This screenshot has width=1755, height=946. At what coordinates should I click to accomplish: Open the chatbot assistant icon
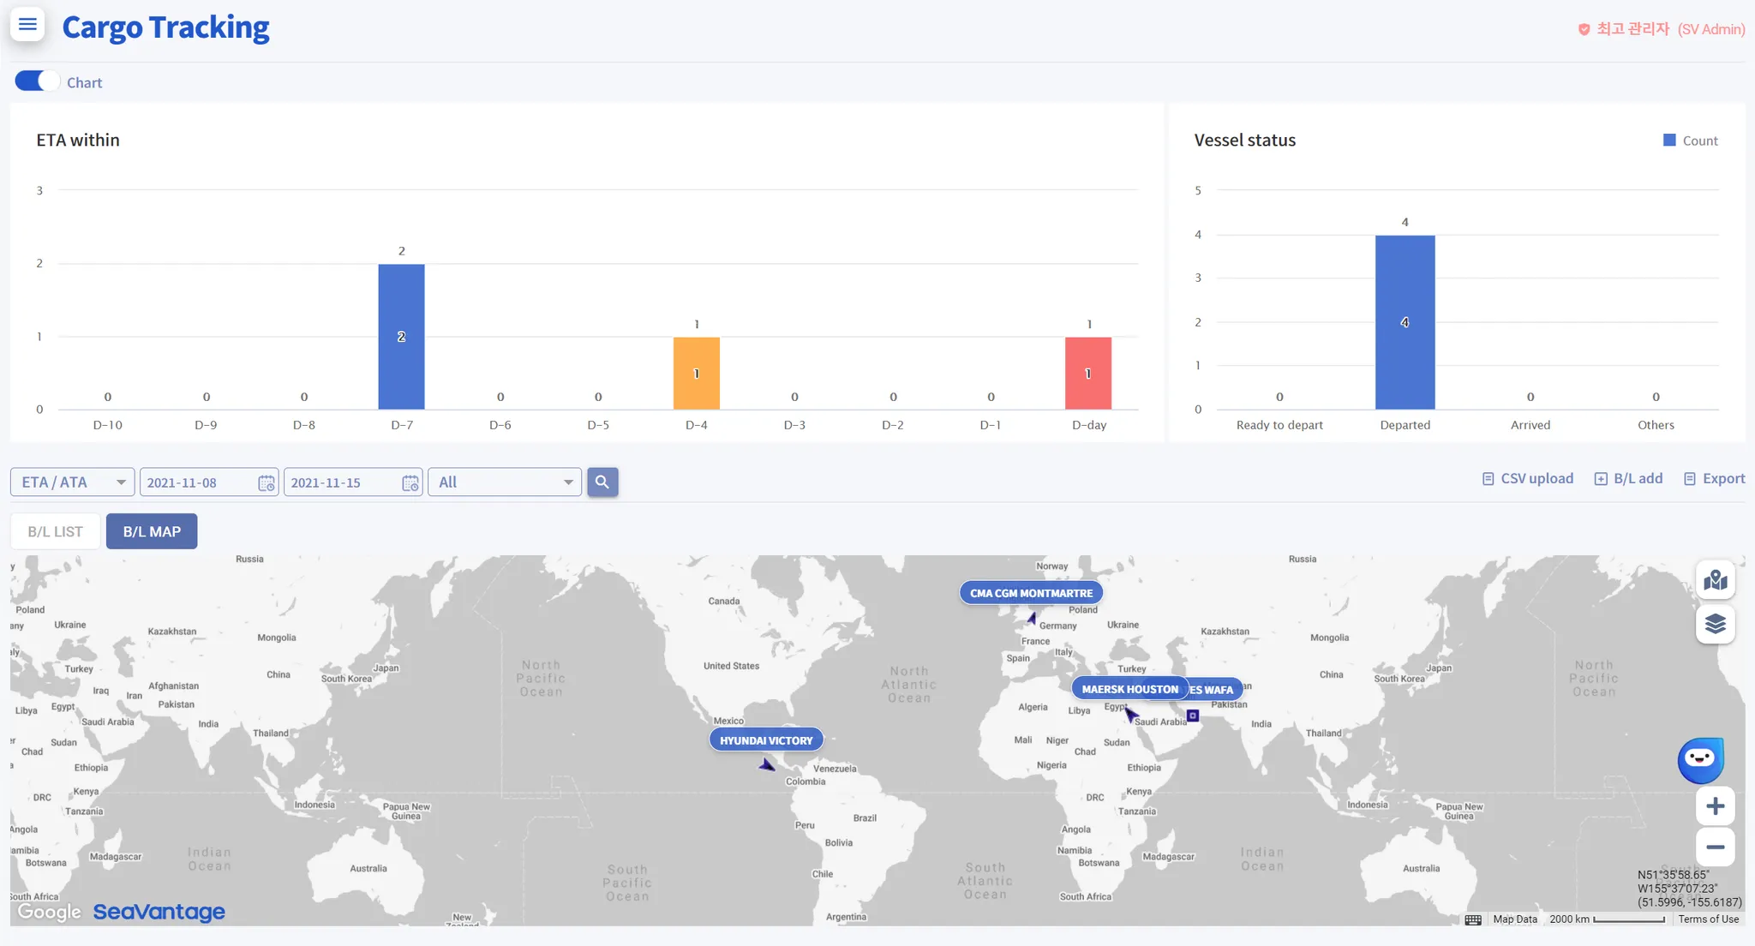1700,759
